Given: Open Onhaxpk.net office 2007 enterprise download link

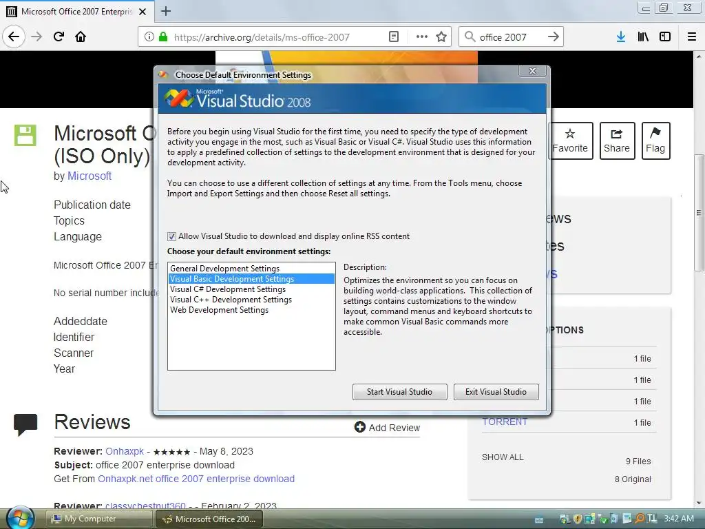Looking at the screenshot, I should point(196,479).
